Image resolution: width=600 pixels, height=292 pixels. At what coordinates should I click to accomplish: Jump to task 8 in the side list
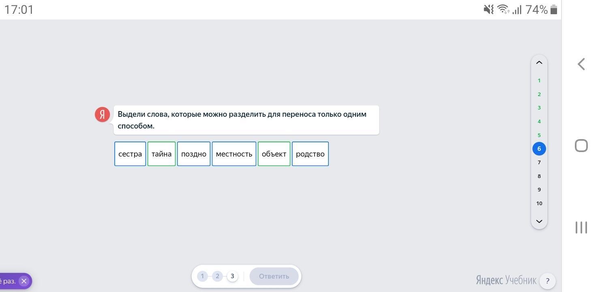click(539, 176)
